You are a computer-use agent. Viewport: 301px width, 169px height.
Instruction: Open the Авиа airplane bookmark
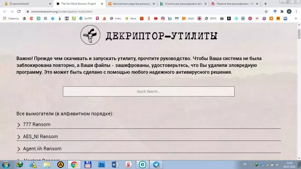[130, 18]
